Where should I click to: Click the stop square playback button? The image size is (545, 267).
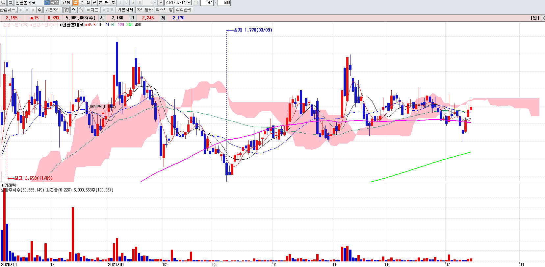click(27, 10)
